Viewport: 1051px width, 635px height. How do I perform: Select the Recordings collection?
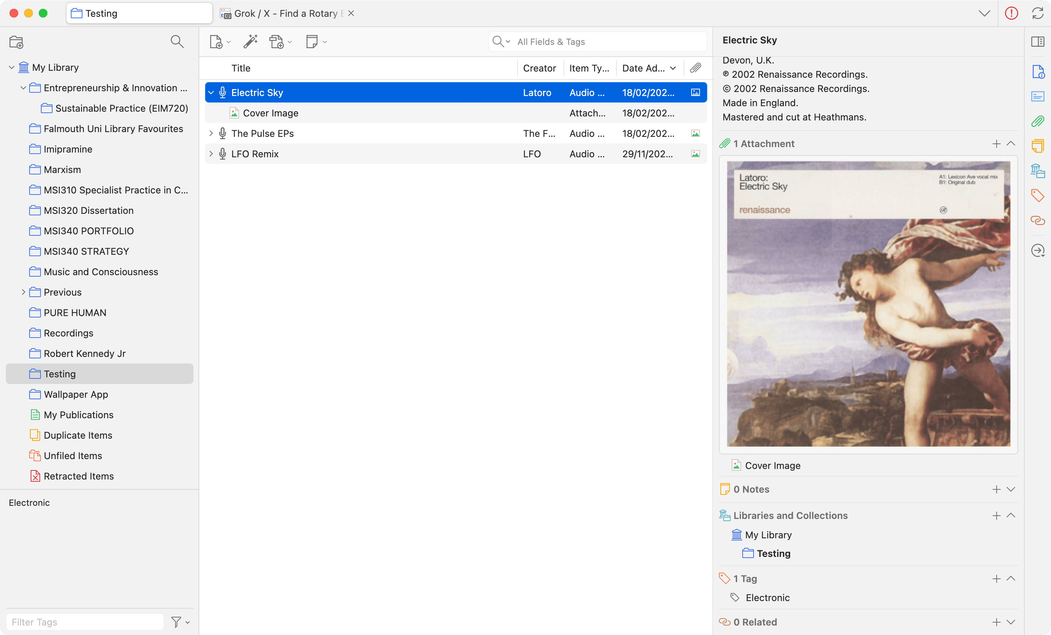(x=68, y=333)
